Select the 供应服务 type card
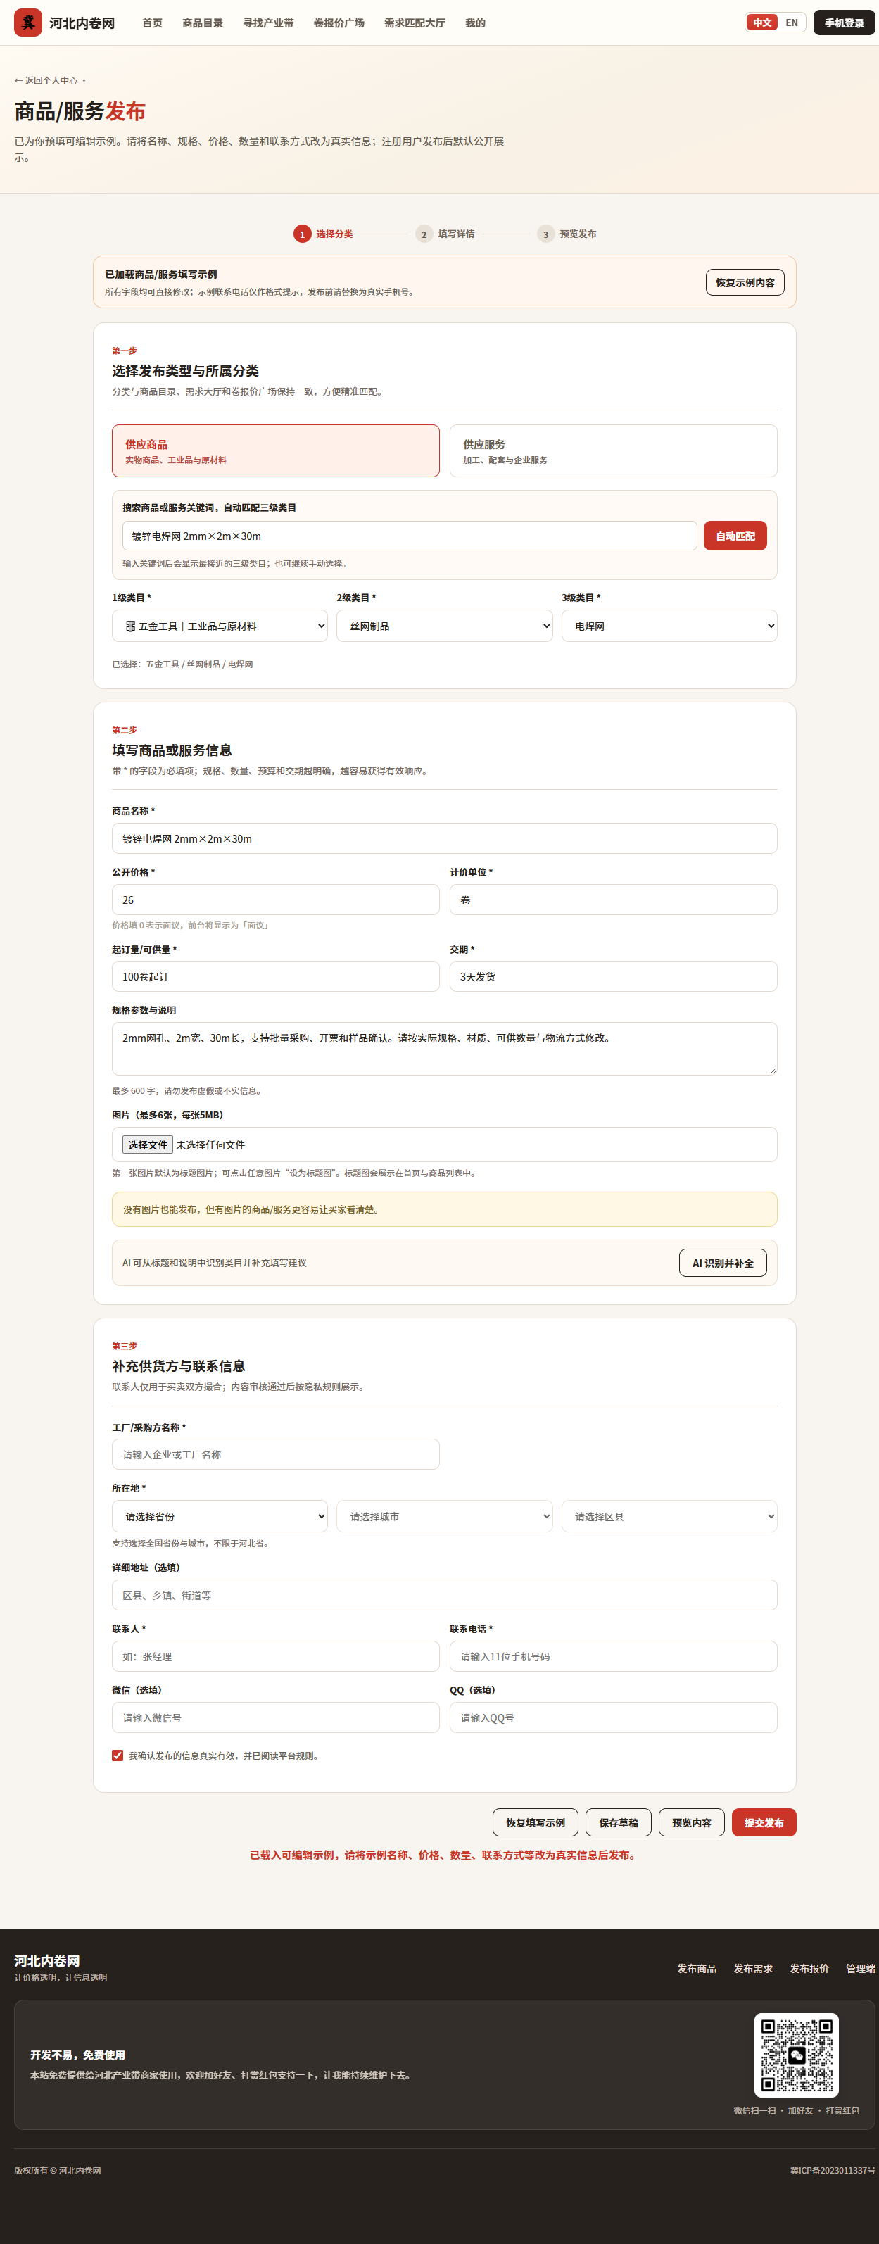The height and width of the screenshot is (2244, 879). 613,450
